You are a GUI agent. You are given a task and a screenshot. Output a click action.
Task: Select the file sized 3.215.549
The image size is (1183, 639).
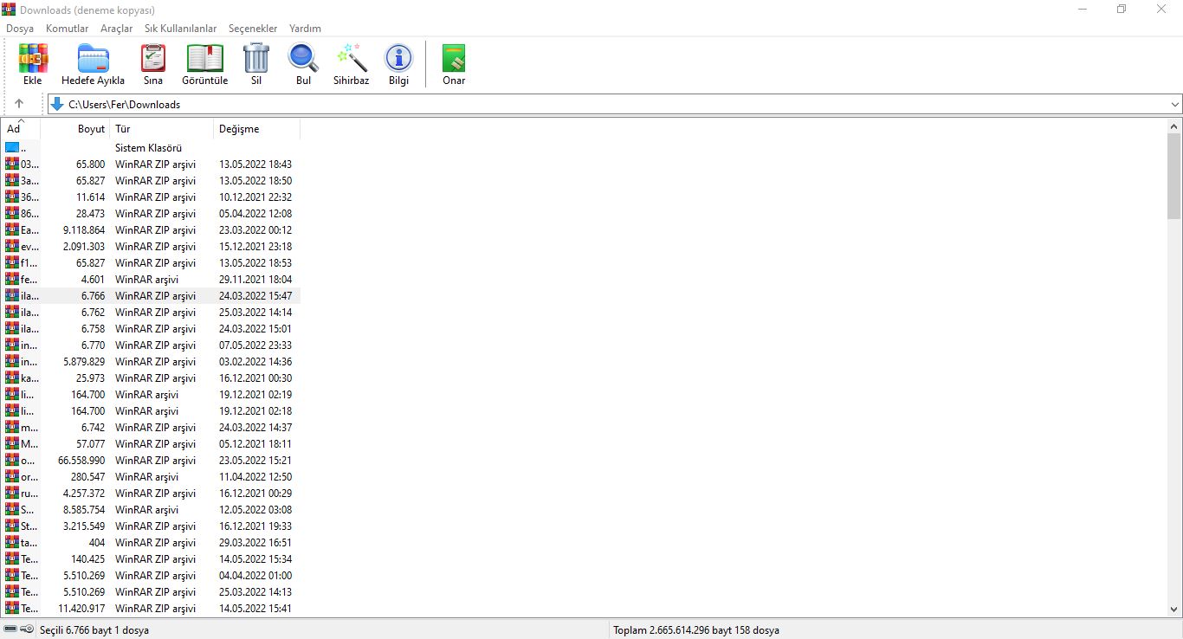coord(151,526)
